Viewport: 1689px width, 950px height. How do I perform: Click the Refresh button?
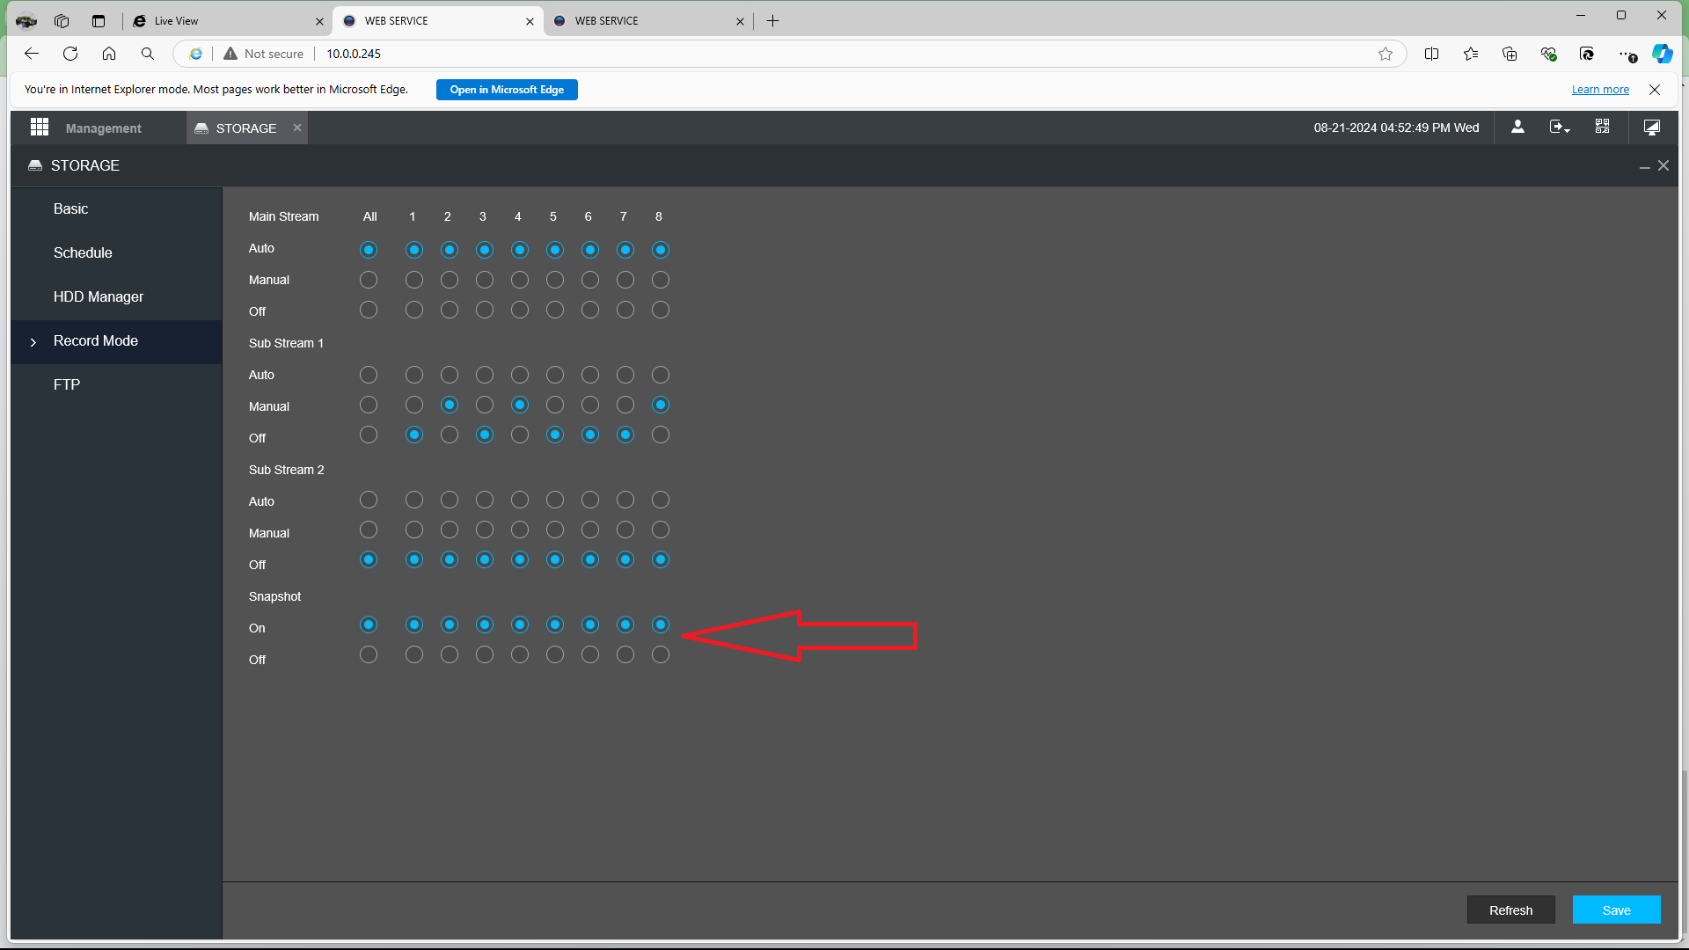point(1510,910)
